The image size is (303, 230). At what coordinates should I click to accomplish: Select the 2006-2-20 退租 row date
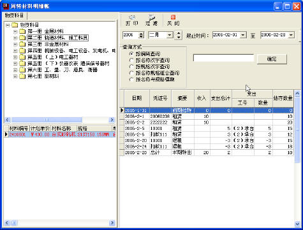[137, 140]
